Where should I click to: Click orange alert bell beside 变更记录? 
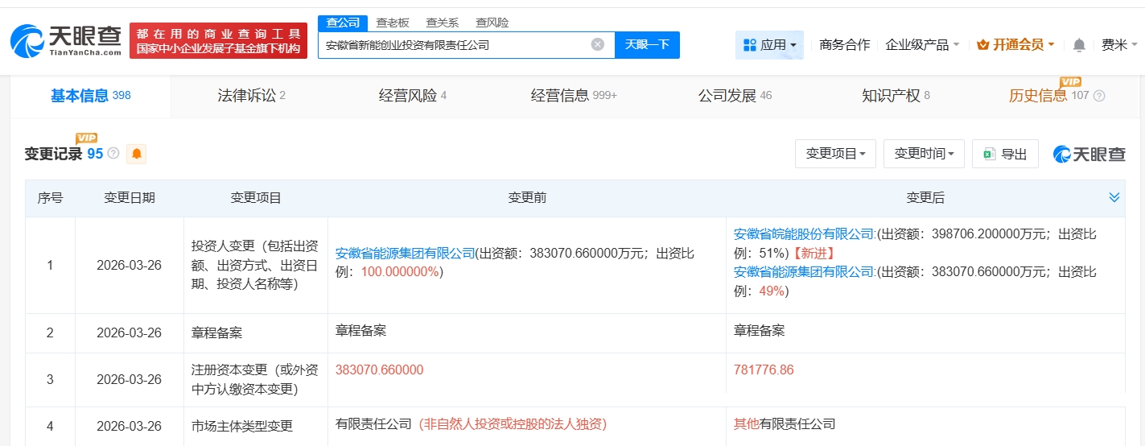point(137,154)
